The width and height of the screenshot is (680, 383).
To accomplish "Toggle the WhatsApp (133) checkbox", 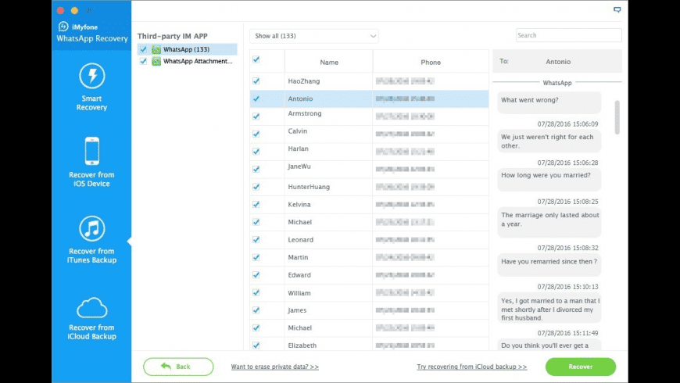I will [x=143, y=49].
